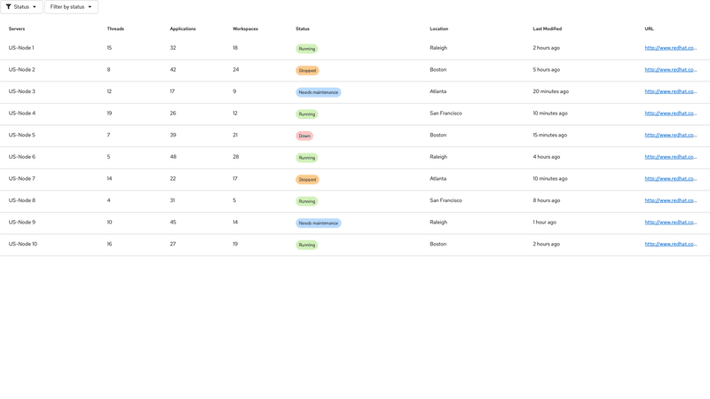Click the Servers column header

coord(17,28)
